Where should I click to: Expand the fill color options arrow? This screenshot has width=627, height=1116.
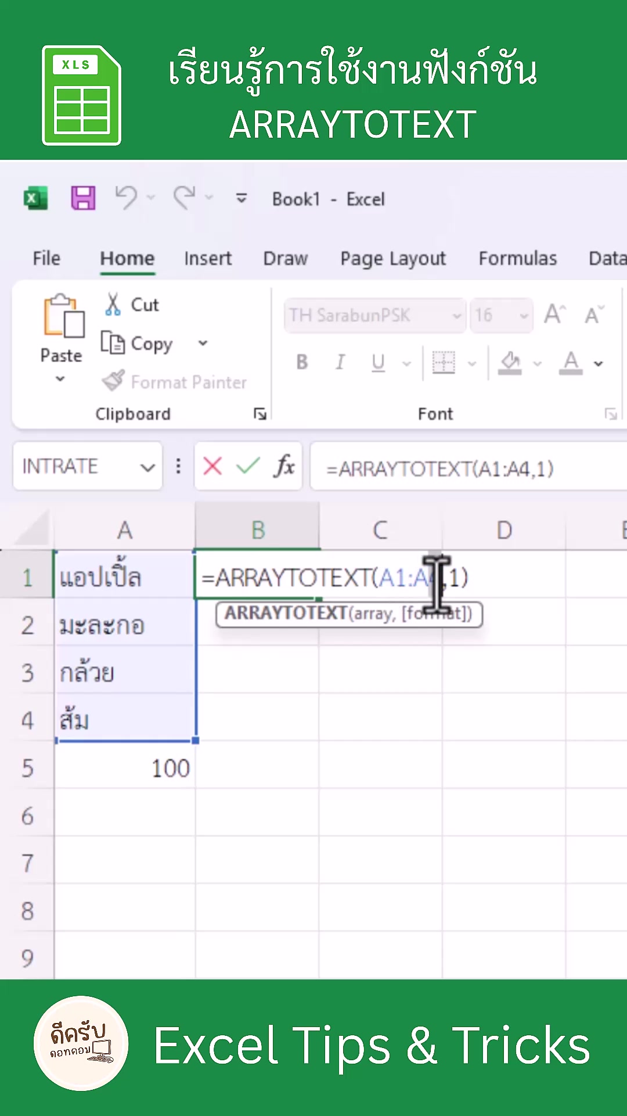[538, 364]
